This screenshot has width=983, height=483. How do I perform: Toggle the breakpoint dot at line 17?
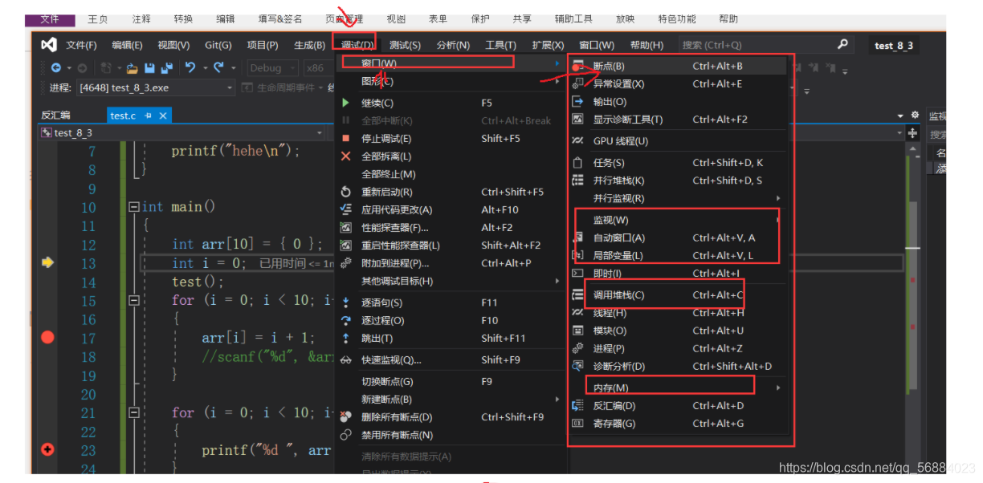click(47, 337)
